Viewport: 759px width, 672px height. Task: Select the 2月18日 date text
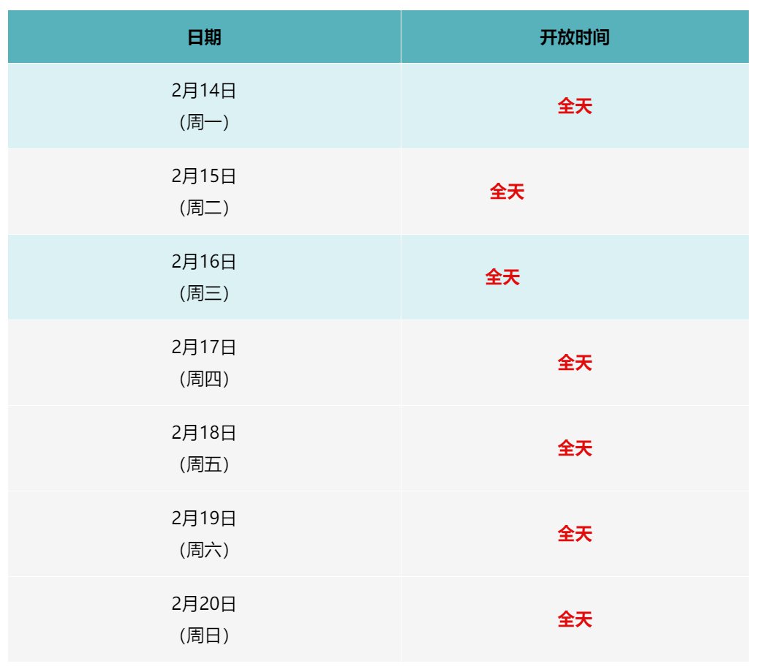click(204, 433)
